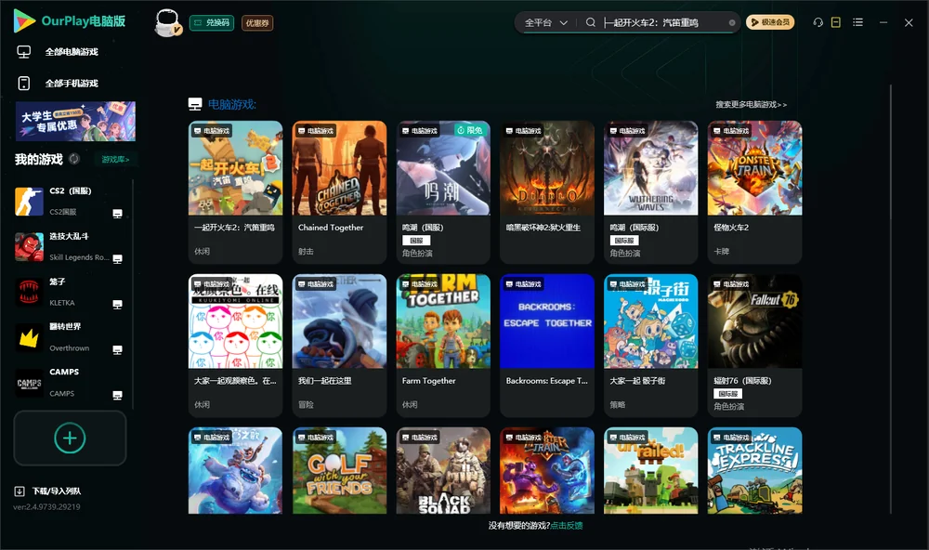Open 鸣潮 (国服) game card

pos(443,192)
